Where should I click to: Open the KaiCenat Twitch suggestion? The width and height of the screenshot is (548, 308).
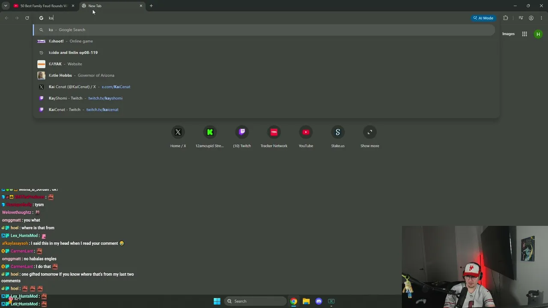tap(264, 110)
